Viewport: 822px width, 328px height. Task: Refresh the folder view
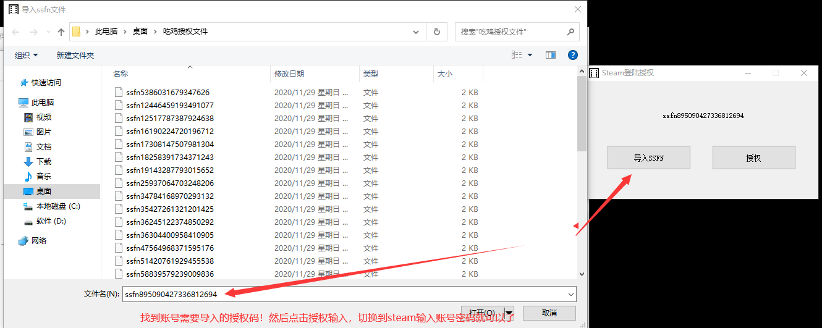(x=437, y=32)
